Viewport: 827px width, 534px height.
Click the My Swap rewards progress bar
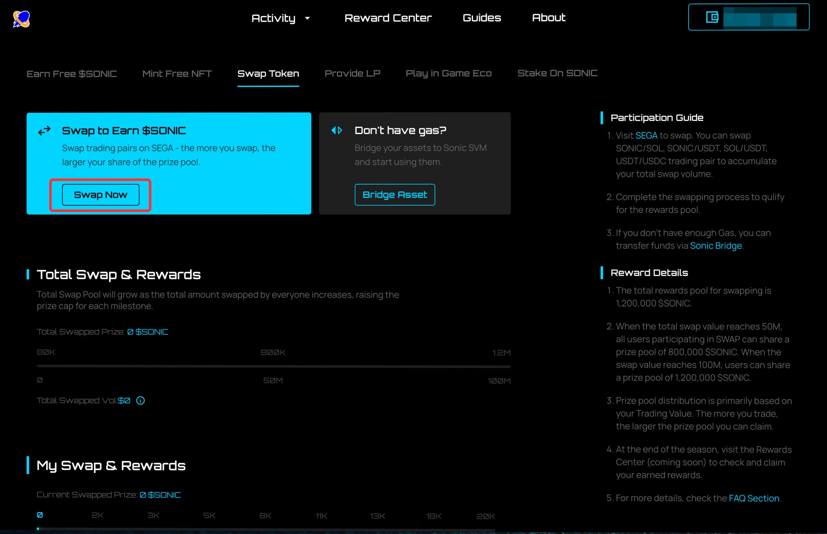click(x=266, y=529)
